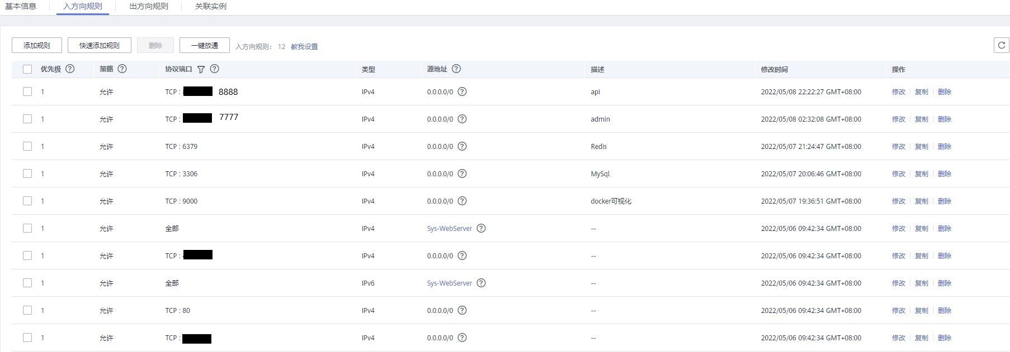Check the box for the Redis rule row

(x=27, y=146)
